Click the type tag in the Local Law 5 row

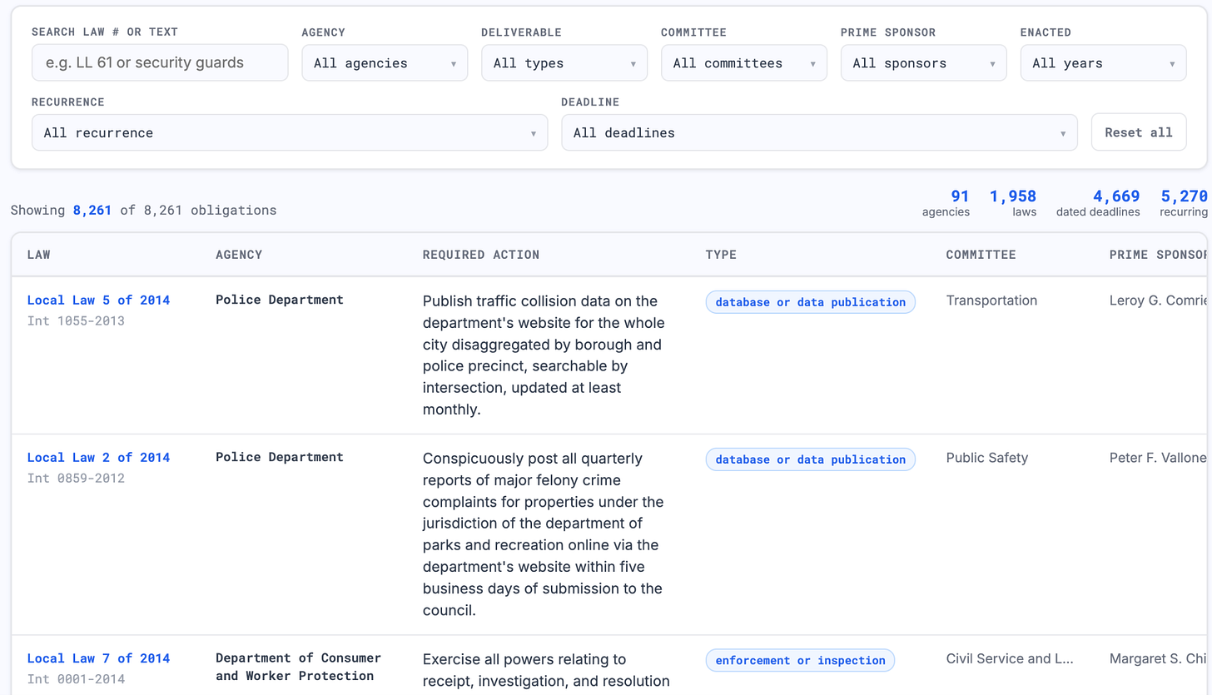click(x=811, y=301)
